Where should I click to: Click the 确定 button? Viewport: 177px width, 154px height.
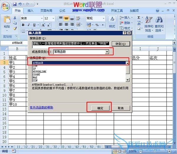tap(100, 108)
